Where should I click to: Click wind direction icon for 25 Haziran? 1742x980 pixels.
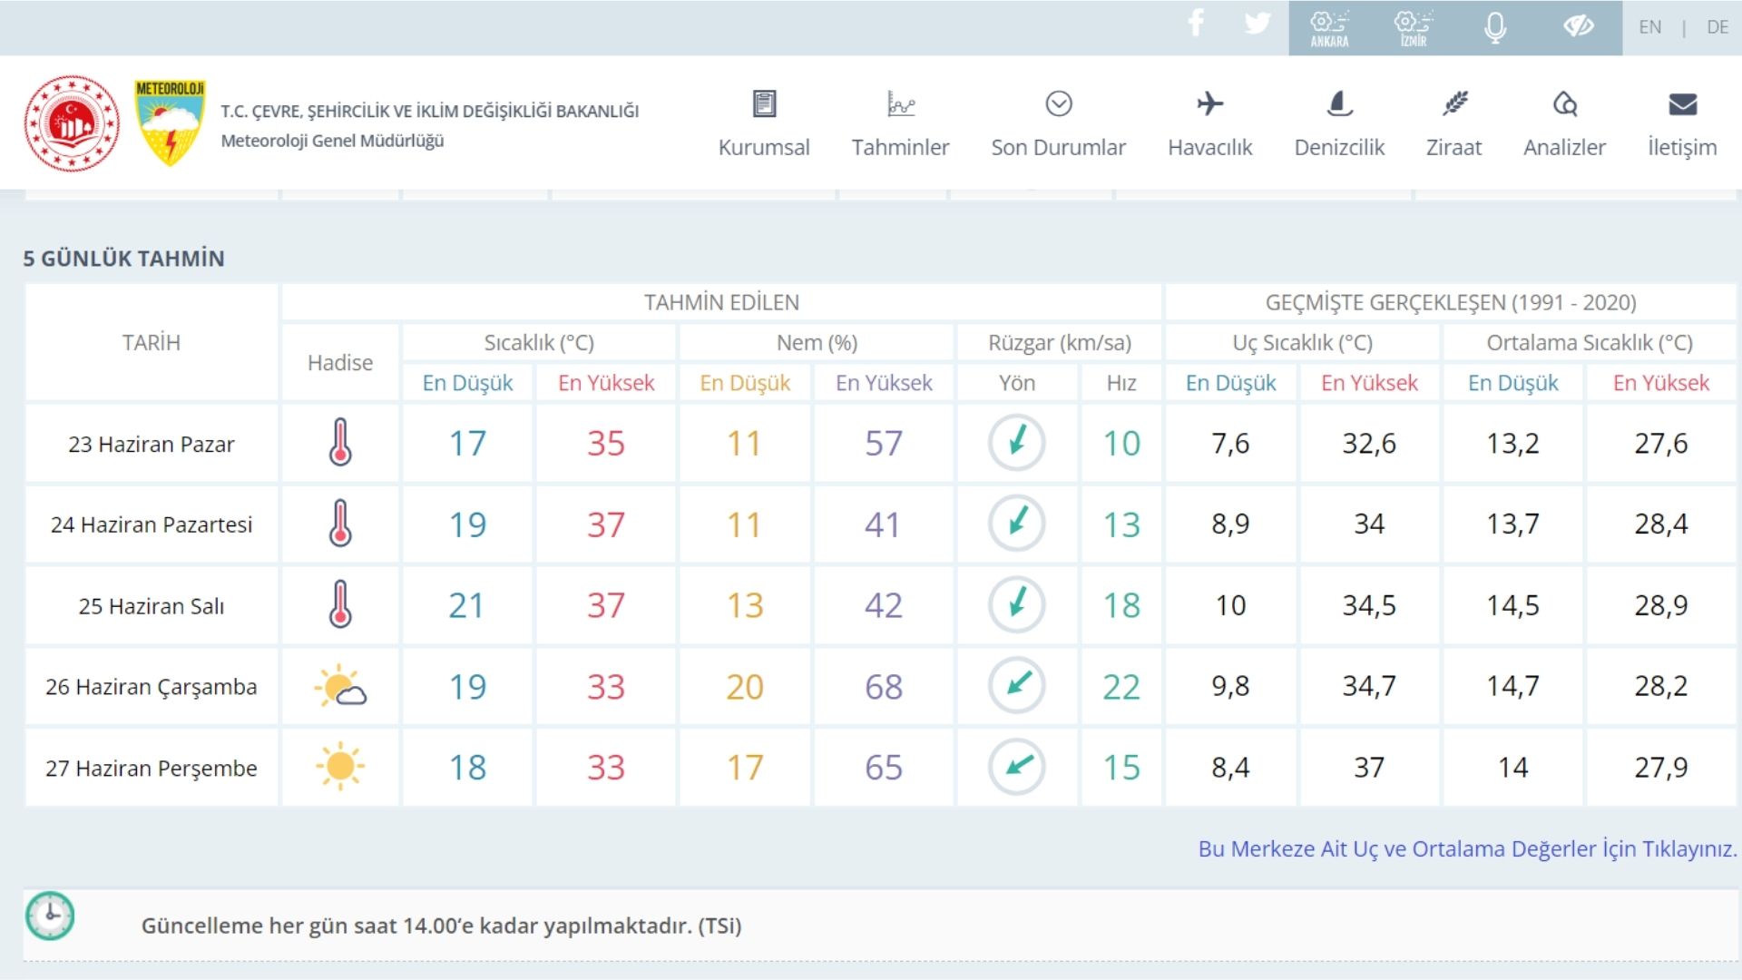pyautogui.click(x=1016, y=604)
